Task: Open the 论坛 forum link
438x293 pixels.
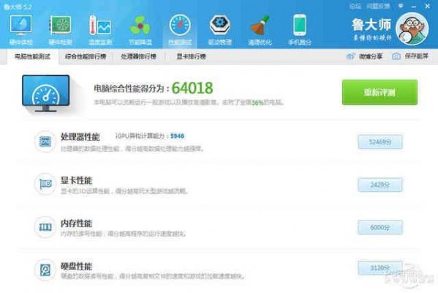Action: click(355, 6)
